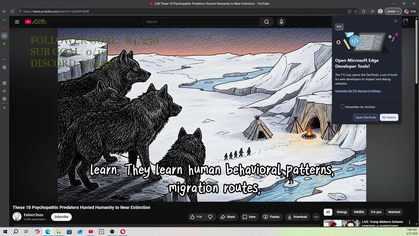
Task: Select the For you filter chip
Action: pos(376,212)
